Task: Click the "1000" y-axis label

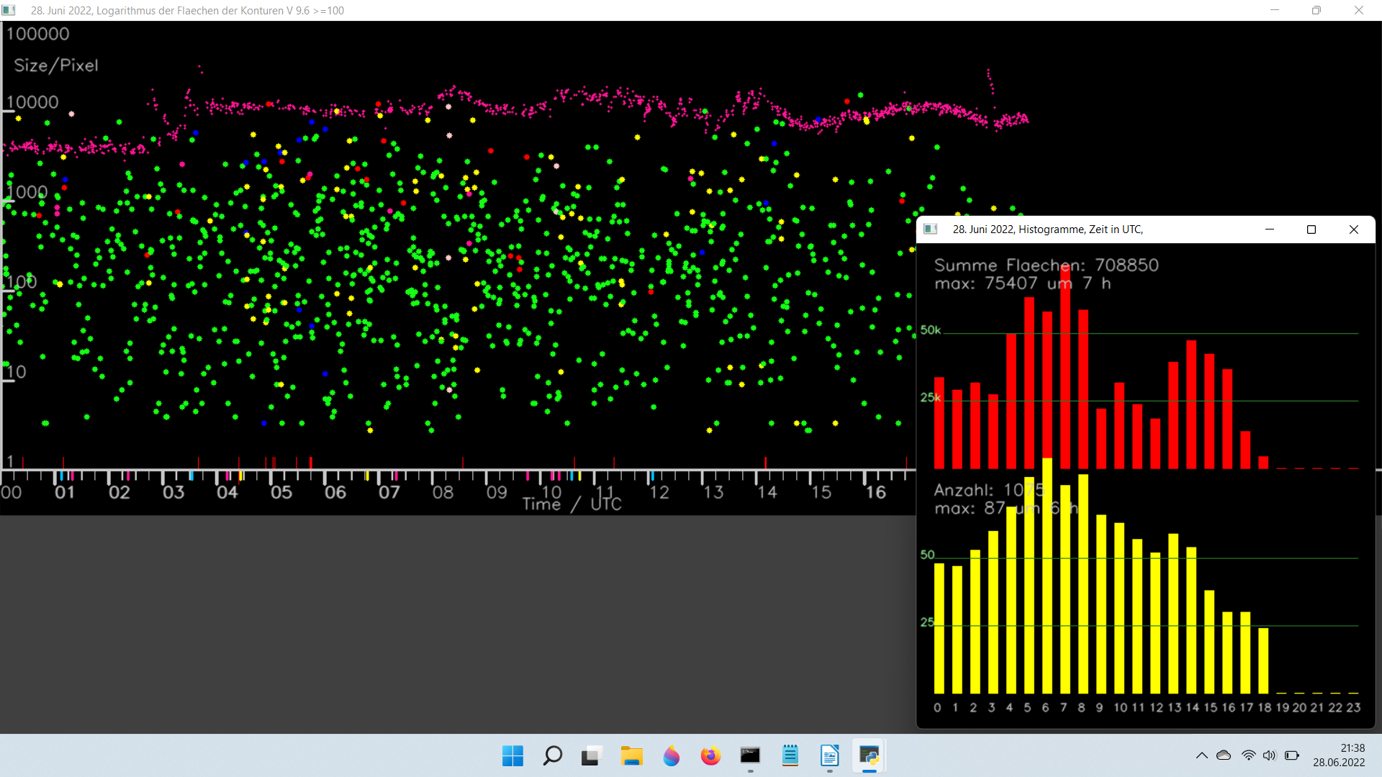Action: (27, 192)
